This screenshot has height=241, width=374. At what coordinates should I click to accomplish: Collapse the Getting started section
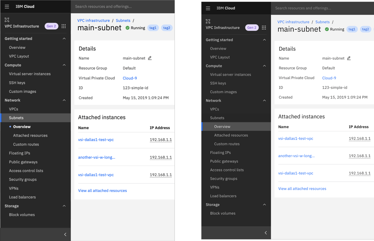point(64,38)
